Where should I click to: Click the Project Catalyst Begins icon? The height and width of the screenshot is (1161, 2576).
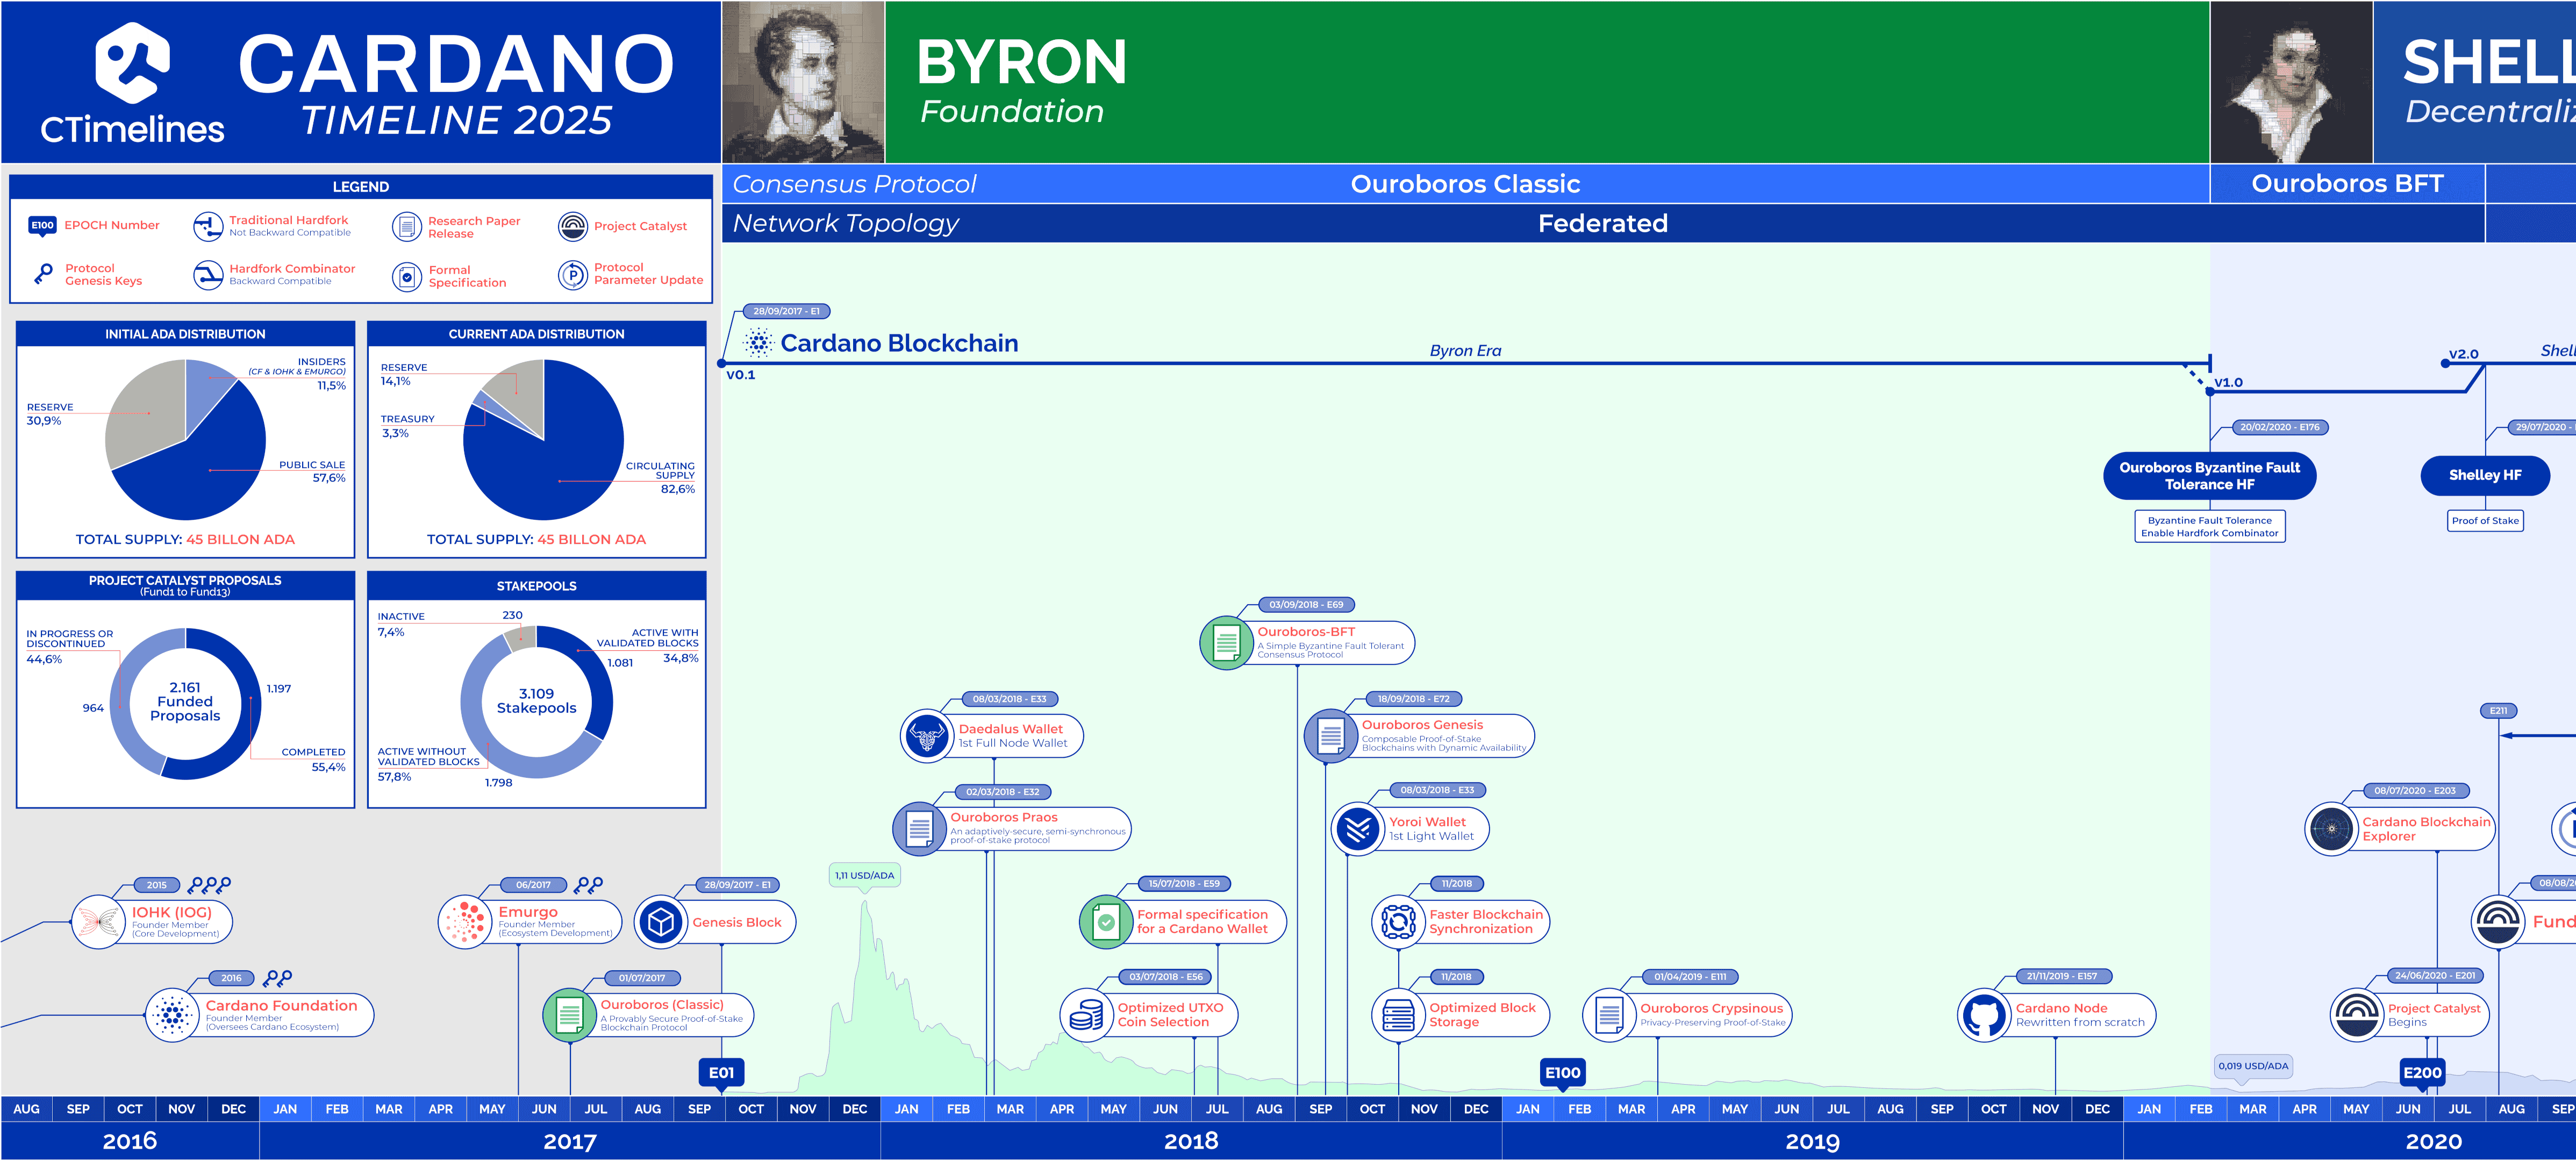tap(2356, 1016)
